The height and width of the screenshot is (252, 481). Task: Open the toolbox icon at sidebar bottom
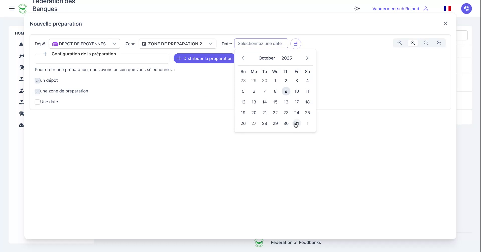(x=21, y=125)
